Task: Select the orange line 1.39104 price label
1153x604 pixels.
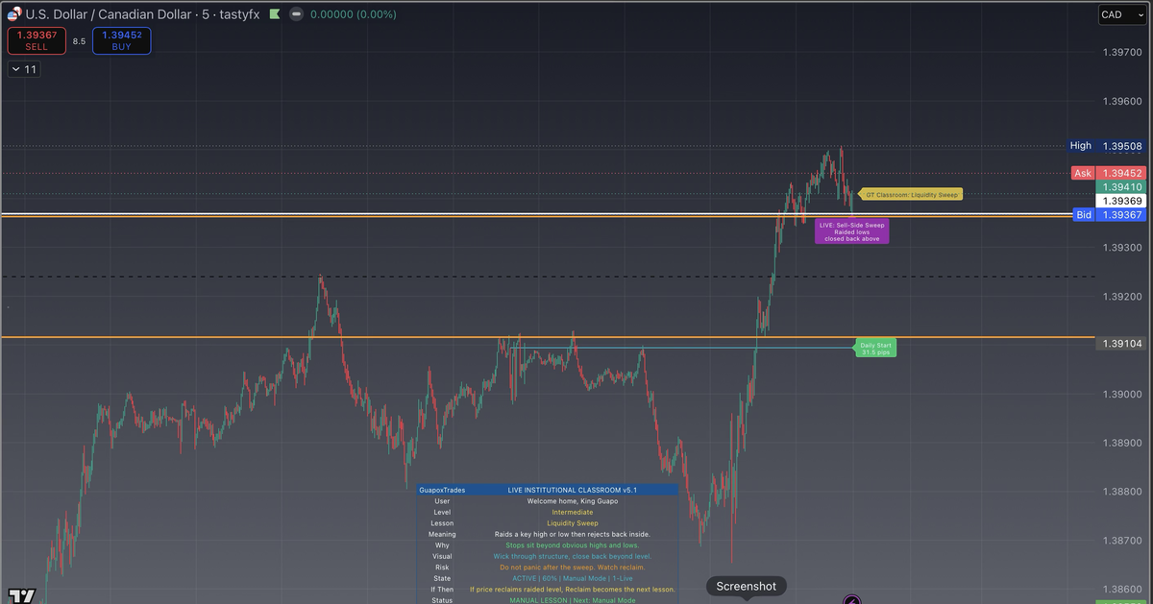Action: click(1120, 343)
